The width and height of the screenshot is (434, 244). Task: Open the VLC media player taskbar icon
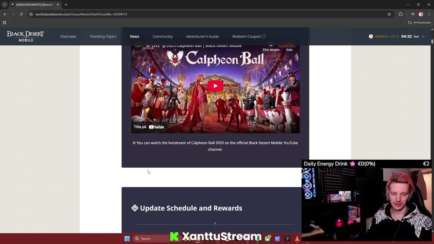297,239
